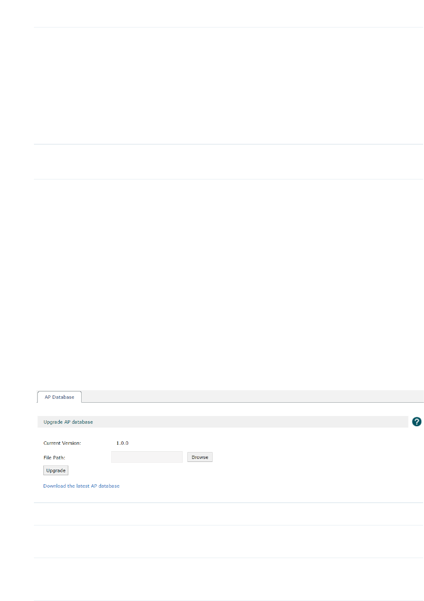The image size is (424, 601).
Task: Switch to the AP Database tab
Action: [59, 397]
